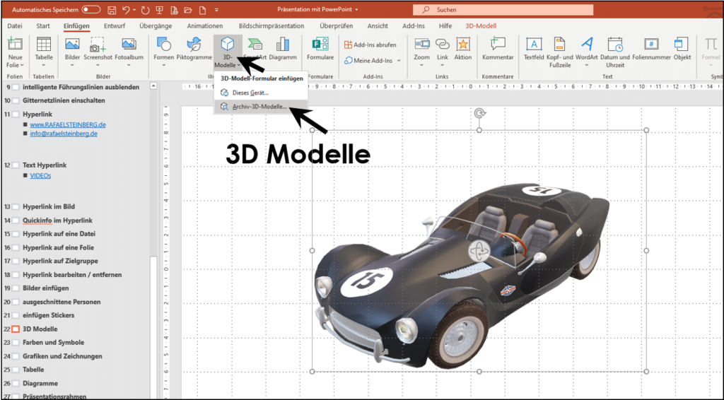Open the 3D-Modell contextual tab
Screen dimensions: 724x400
click(x=481, y=26)
